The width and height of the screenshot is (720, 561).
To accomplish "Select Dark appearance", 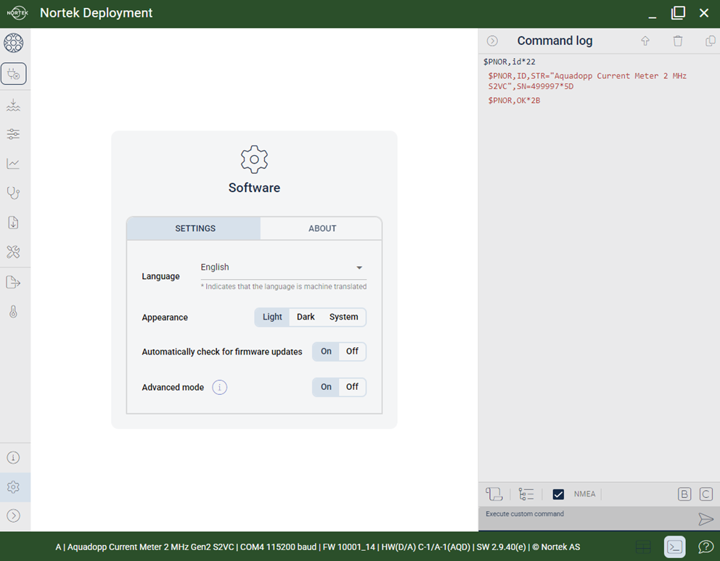I will [x=306, y=317].
